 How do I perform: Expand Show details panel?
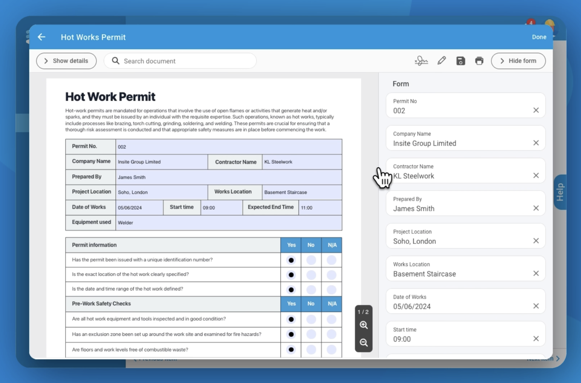(x=66, y=61)
